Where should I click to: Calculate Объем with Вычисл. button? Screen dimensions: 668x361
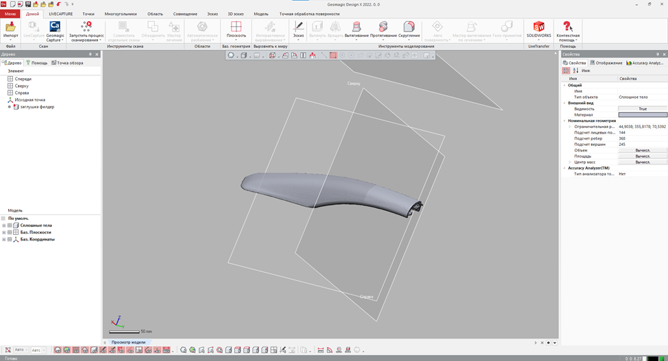point(643,150)
